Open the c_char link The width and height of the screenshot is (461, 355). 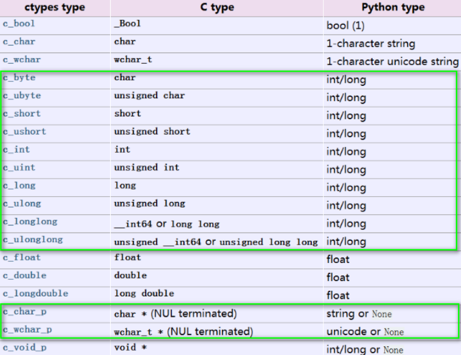17,43
